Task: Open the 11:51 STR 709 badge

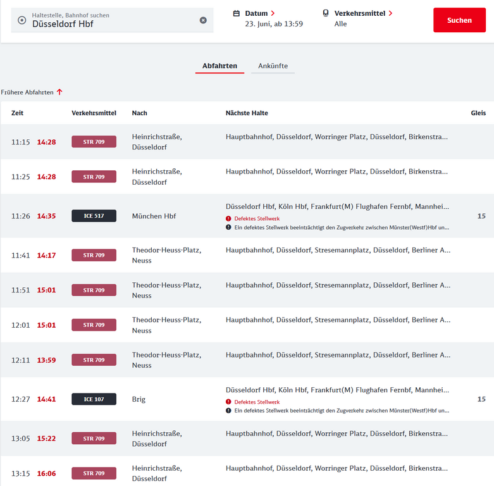Action: coord(94,290)
